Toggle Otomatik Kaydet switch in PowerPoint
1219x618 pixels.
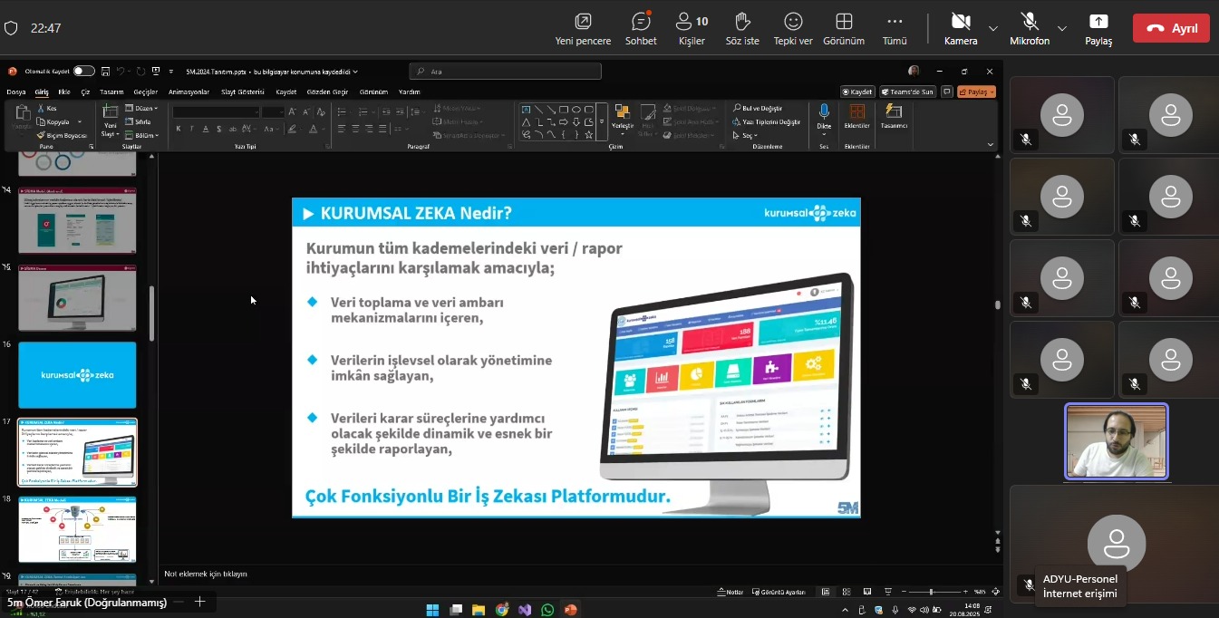(x=83, y=71)
